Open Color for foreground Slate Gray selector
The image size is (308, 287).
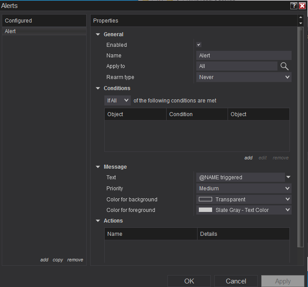point(243,210)
